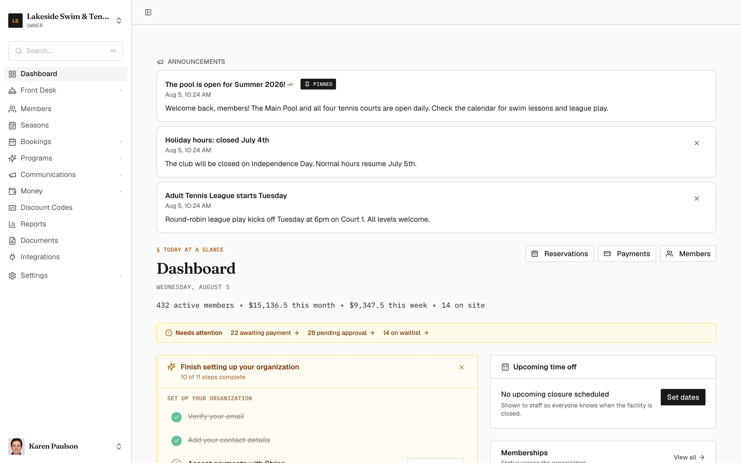Open the 22 awaiting payment link
Viewport: 741px width, 463px height.
(265, 333)
